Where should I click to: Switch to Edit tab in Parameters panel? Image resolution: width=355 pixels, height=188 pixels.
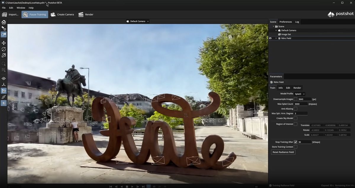coord(288,88)
